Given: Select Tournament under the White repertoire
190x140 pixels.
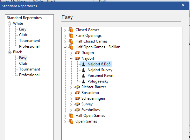Looking at the screenshot, I should (x=30, y=41).
